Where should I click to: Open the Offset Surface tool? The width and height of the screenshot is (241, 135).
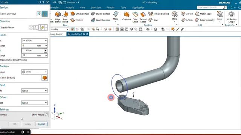[80, 14]
